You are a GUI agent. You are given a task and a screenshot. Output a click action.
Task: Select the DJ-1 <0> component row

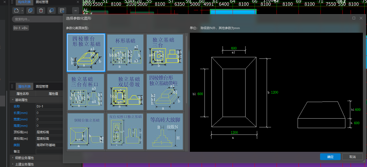(x=21, y=28)
